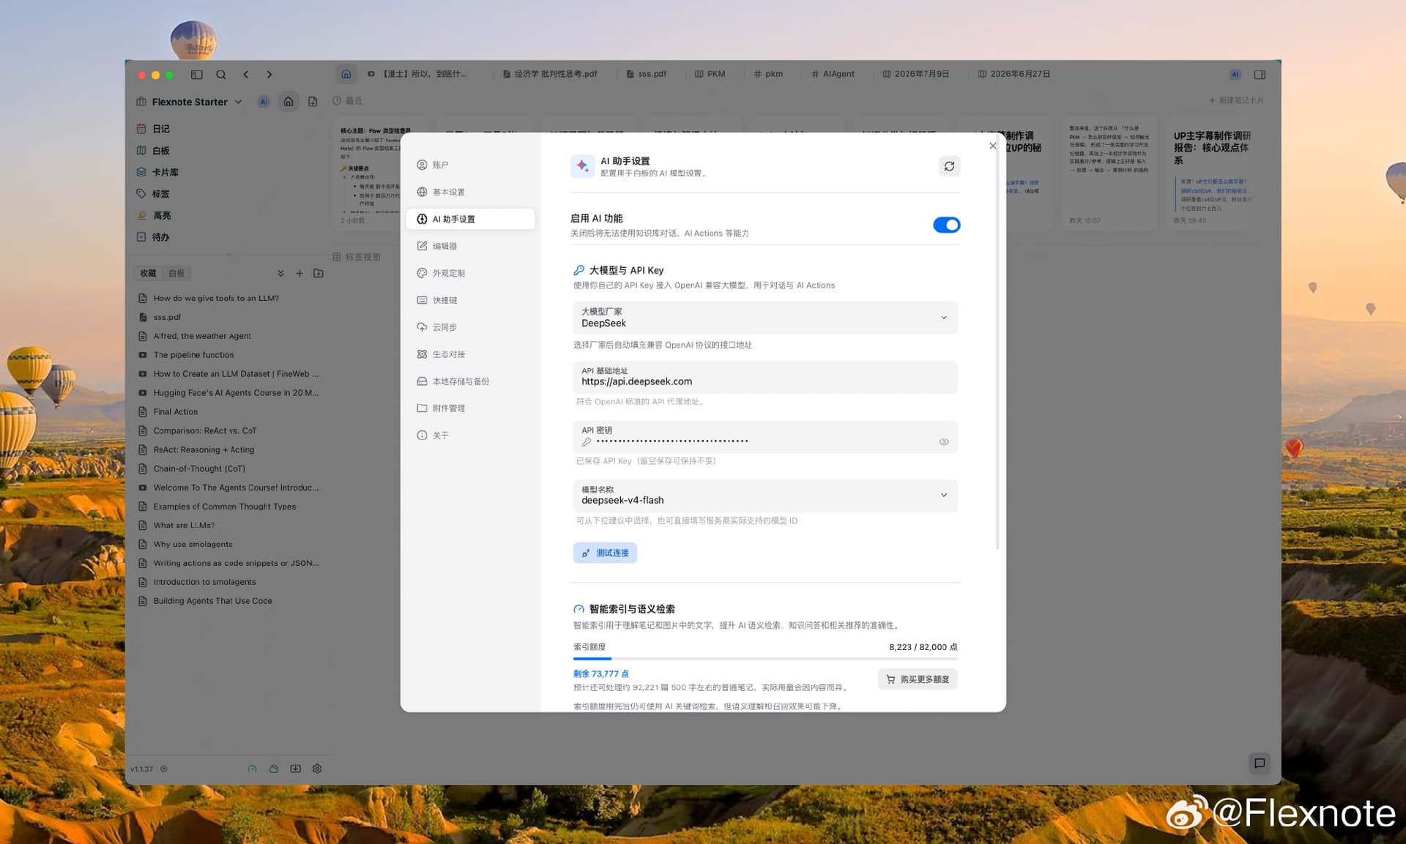Disable the AI features switch

click(946, 225)
